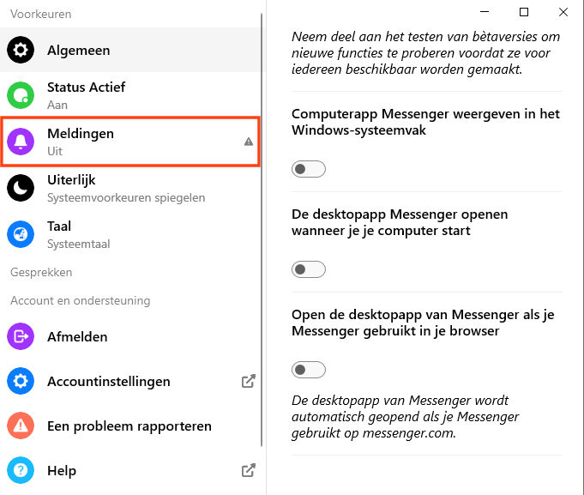Open Accountinstellingen external link arrow
Image resolution: width=584 pixels, height=495 pixels.
point(248,382)
